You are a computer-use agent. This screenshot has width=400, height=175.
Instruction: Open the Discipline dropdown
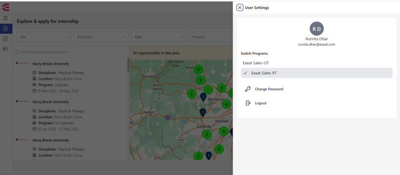[101, 37]
